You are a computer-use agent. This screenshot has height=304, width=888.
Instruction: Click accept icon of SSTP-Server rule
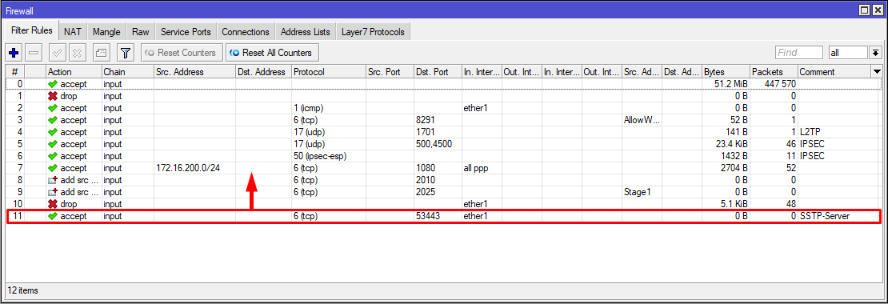[54, 216]
